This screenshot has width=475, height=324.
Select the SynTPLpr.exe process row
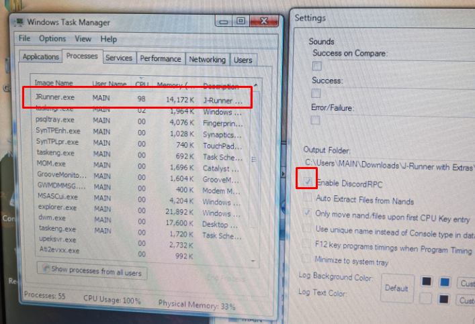[x=139, y=143]
